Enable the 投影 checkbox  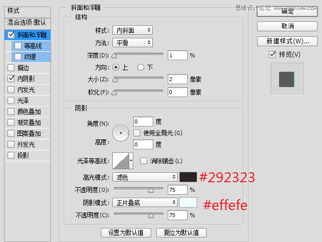point(11,155)
